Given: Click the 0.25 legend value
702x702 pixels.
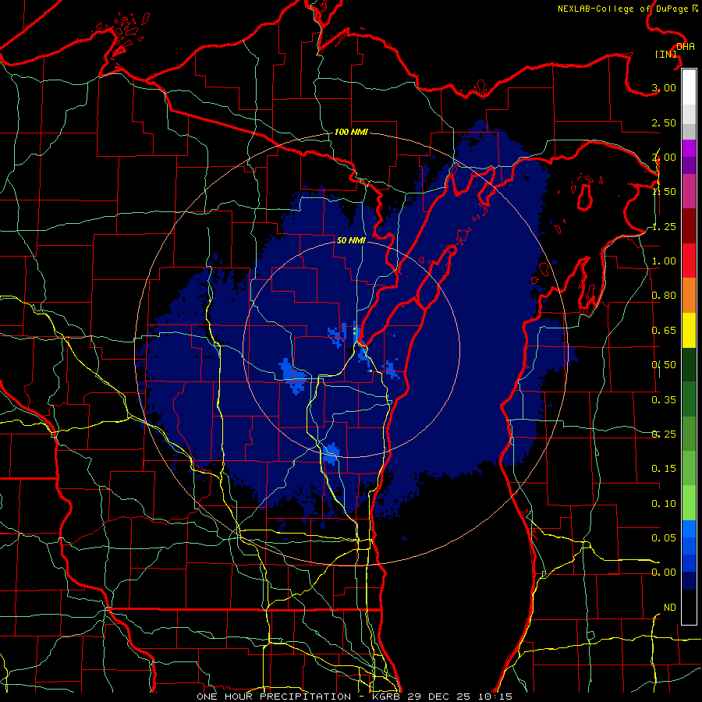Looking at the screenshot, I should [664, 434].
